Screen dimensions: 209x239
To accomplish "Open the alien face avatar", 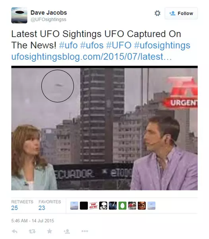I will [103, 206].
